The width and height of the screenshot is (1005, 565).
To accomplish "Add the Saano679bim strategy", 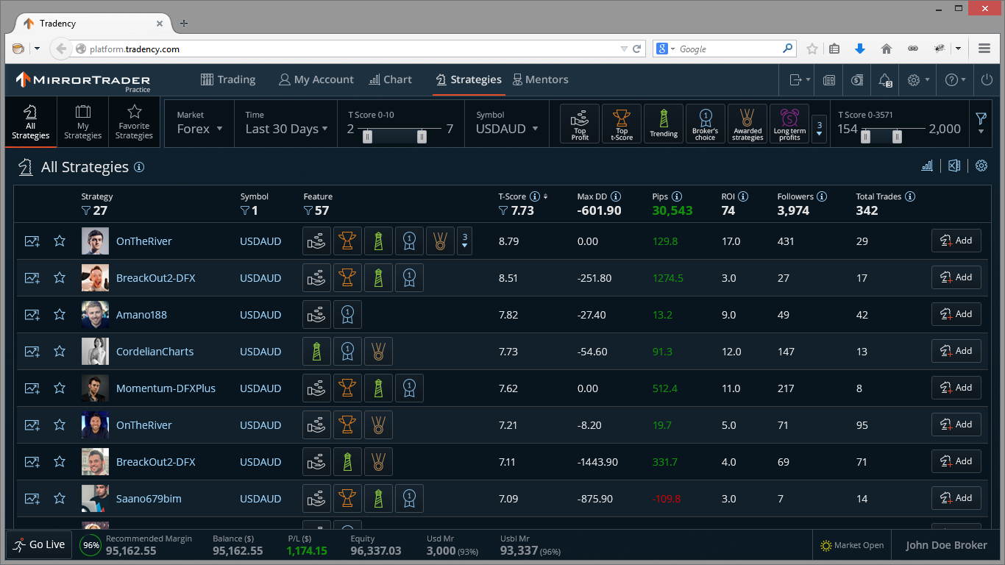I will (x=956, y=498).
